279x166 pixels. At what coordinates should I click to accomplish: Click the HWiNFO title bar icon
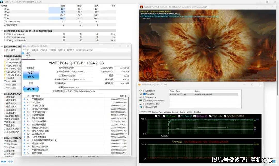(2, 2)
